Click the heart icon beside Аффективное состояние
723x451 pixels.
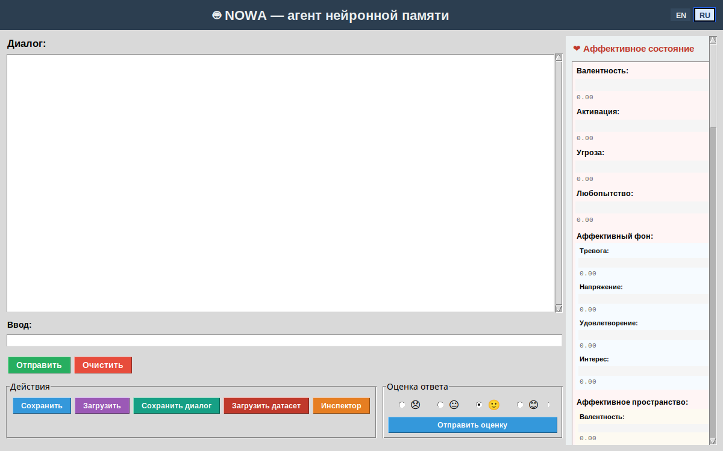click(x=577, y=49)
